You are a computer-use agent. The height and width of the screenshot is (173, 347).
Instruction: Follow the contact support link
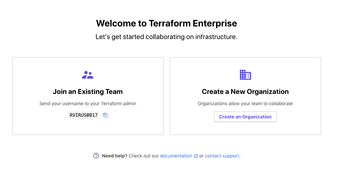point(222,156)
